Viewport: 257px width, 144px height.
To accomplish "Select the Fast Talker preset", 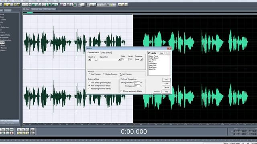I will coord(153,60).
